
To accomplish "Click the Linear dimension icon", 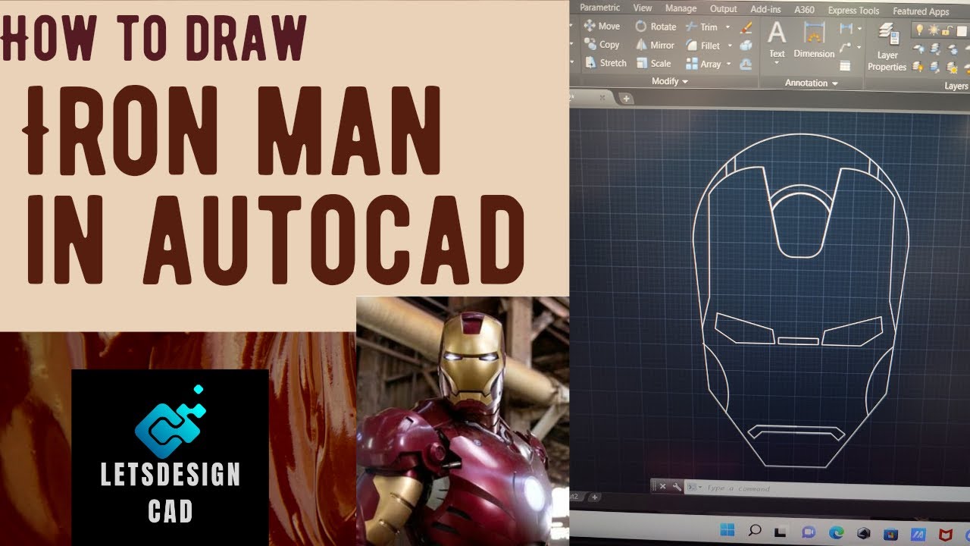I will pos(846,29).
